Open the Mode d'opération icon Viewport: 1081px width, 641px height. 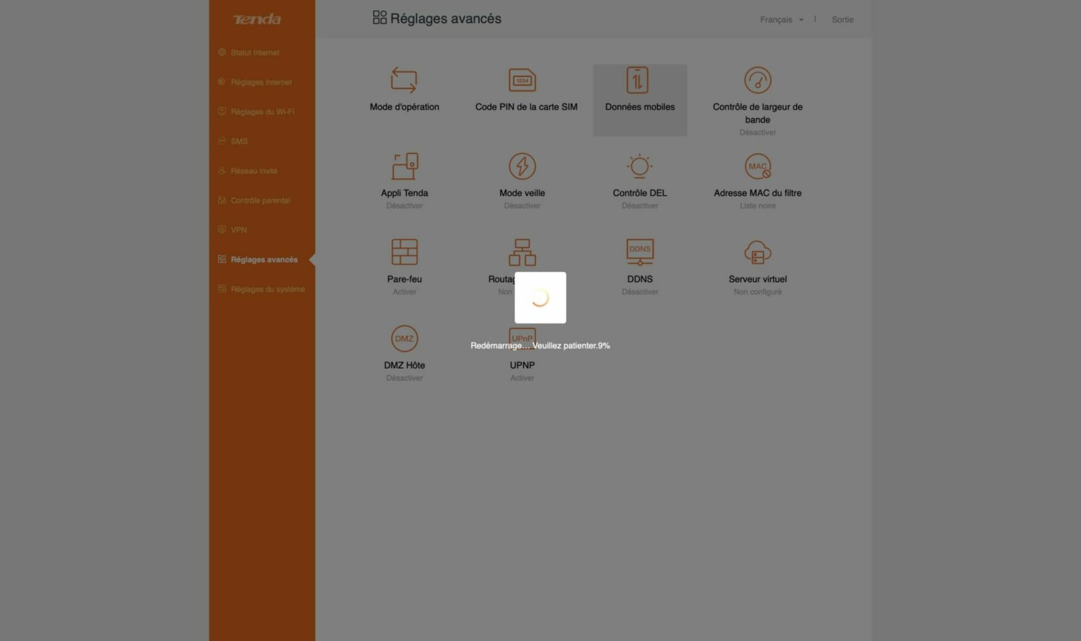click(x=404, y=81)
